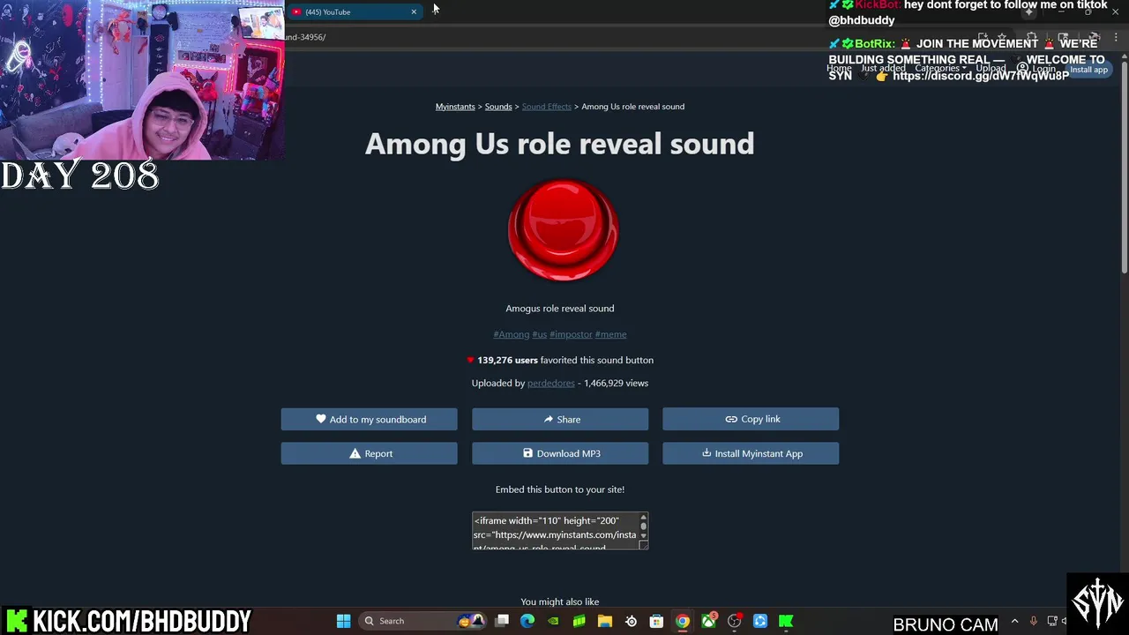This screenshot has height=635, width=1129.
Task: Click the 'Embed this button to your site!' text
Action: pyautogui.click(x=560, y=489)
